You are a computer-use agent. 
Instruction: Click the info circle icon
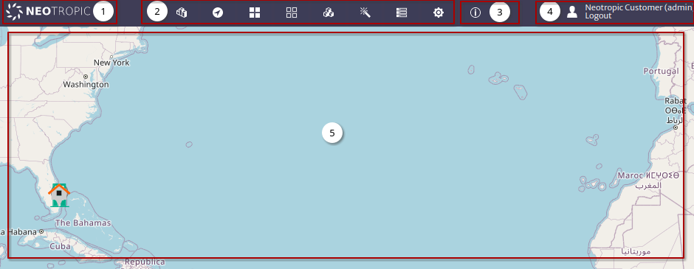[475, 13]
